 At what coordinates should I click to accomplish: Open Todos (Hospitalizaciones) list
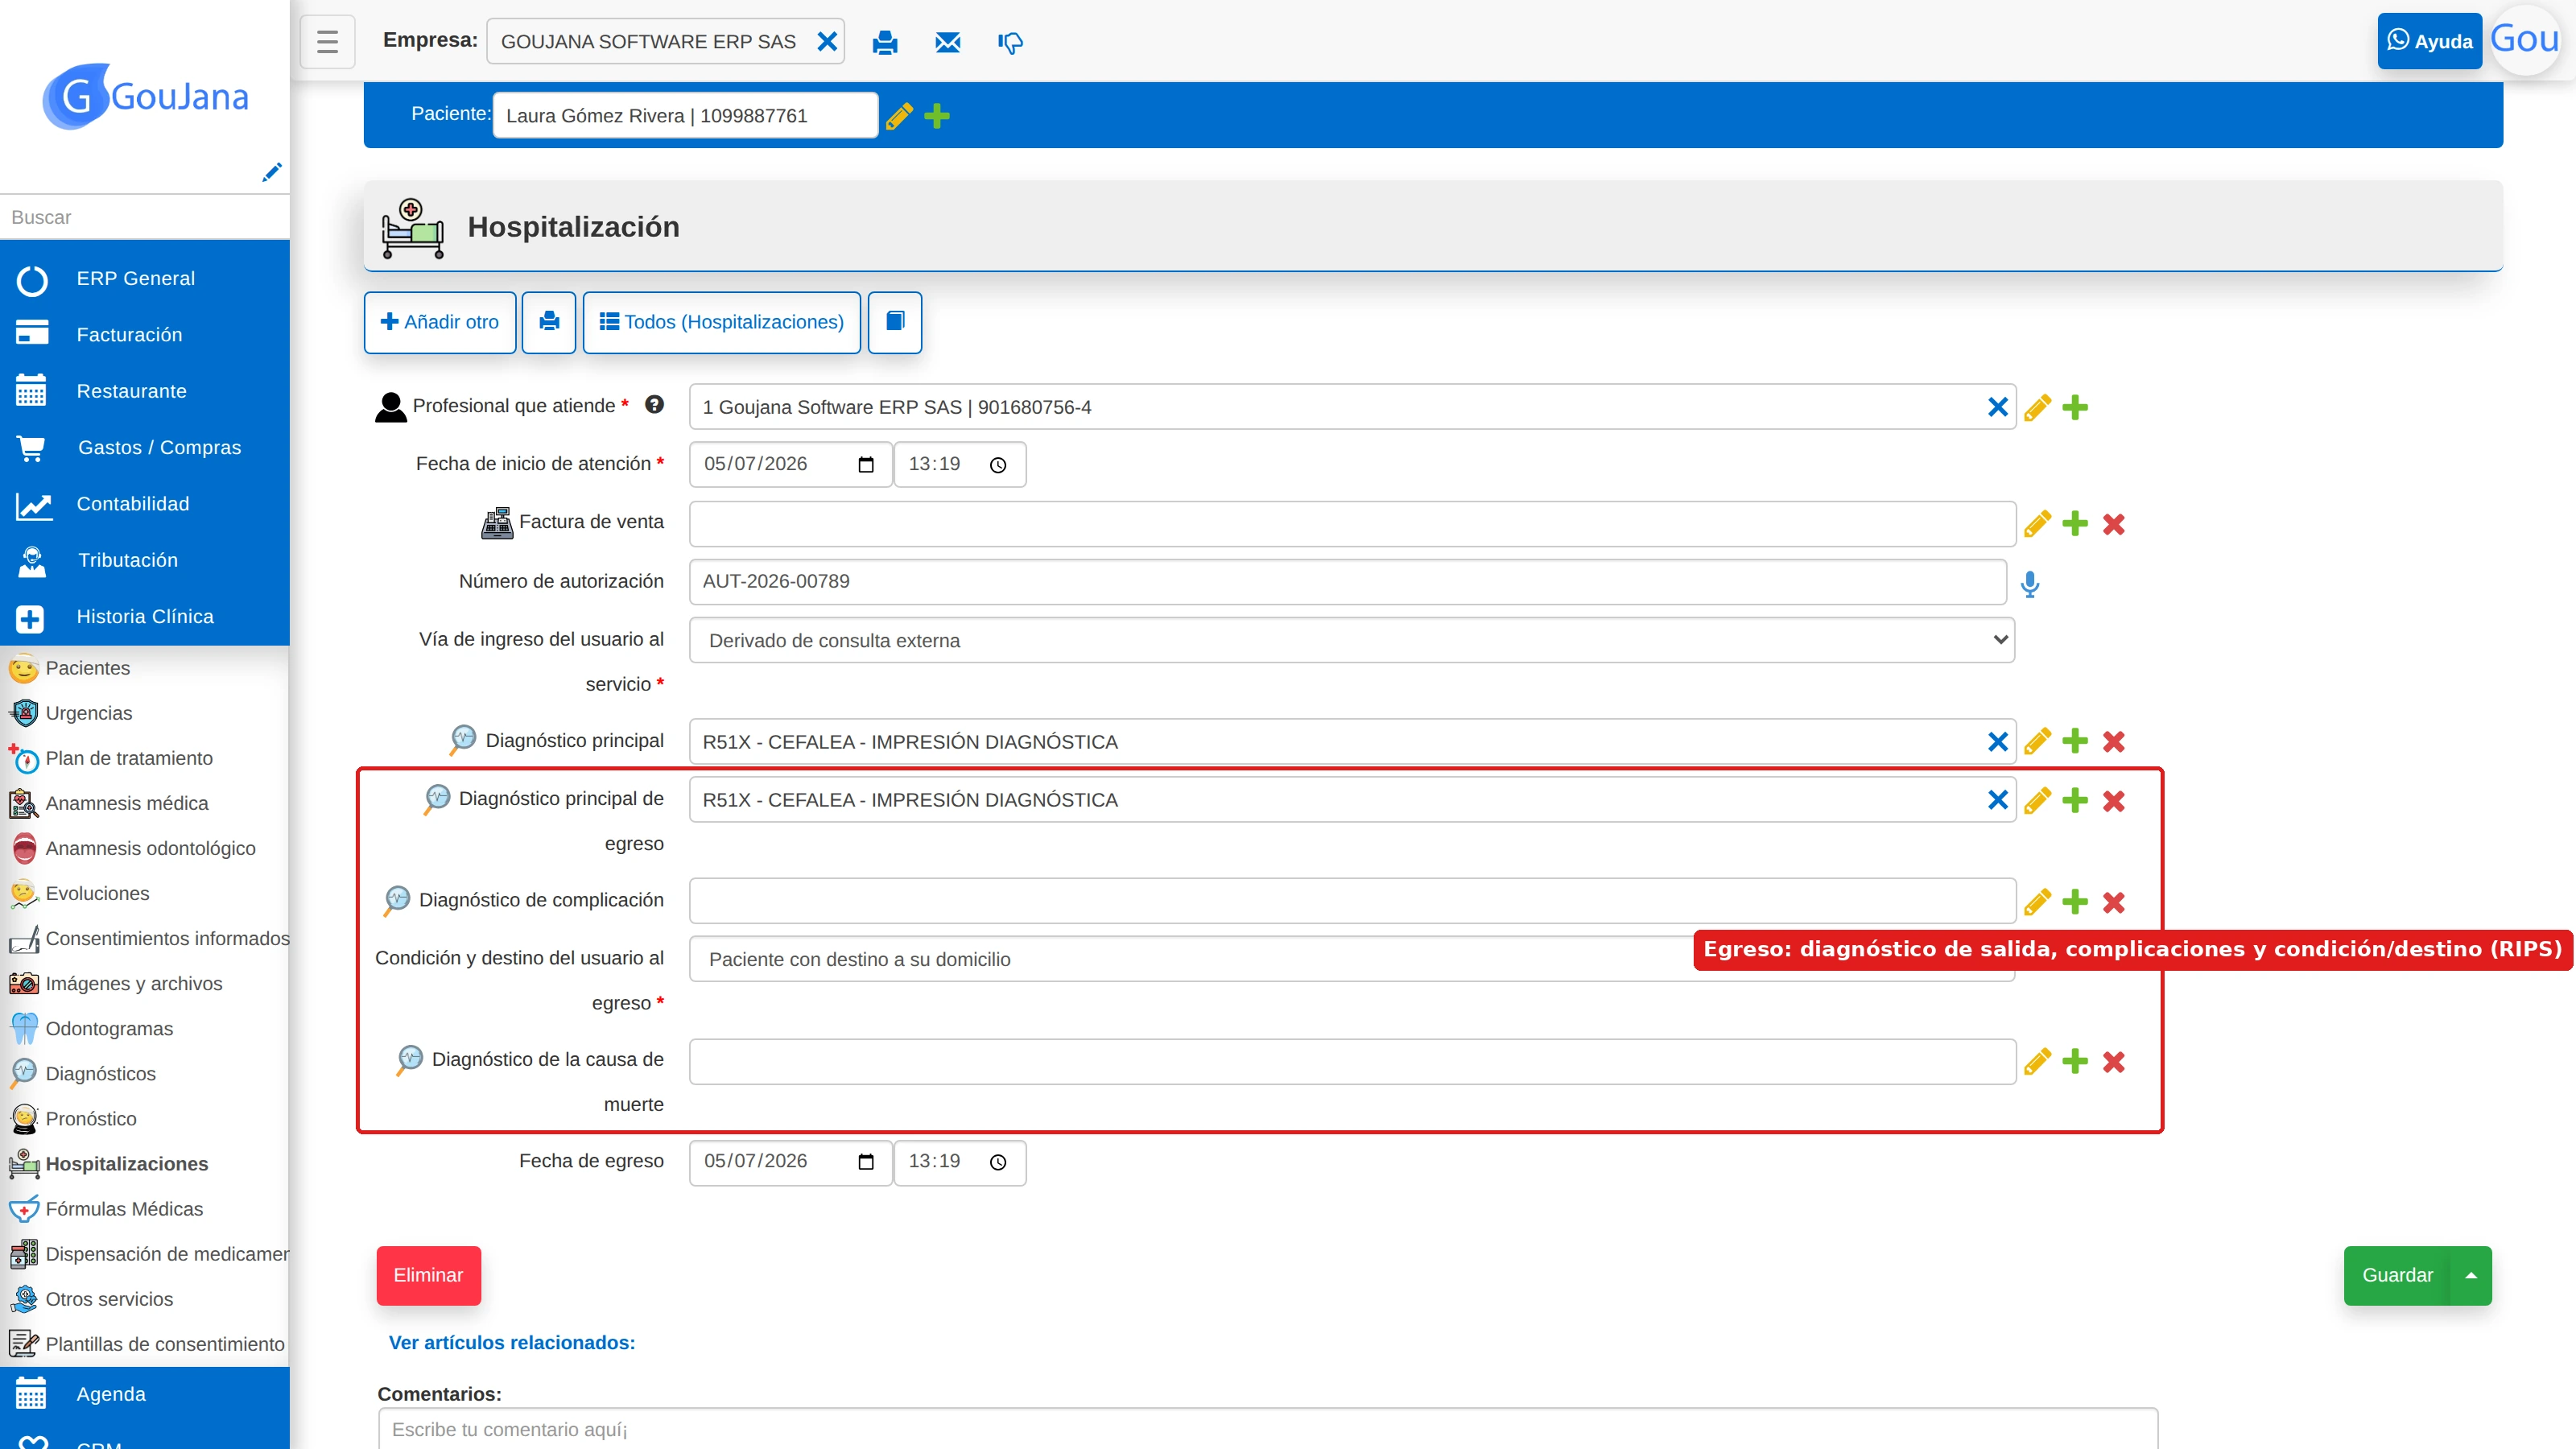pyautogui.click(x=721, y=322)
